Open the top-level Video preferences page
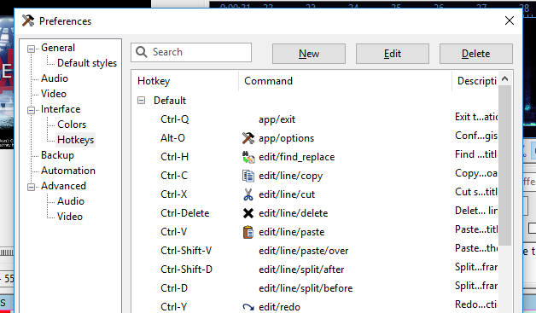536x313 pixels. tap(53, 94)
